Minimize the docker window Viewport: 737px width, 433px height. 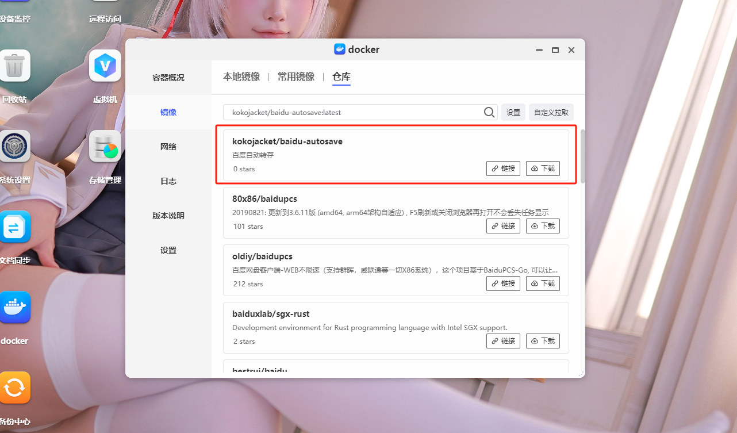[539, 50]
